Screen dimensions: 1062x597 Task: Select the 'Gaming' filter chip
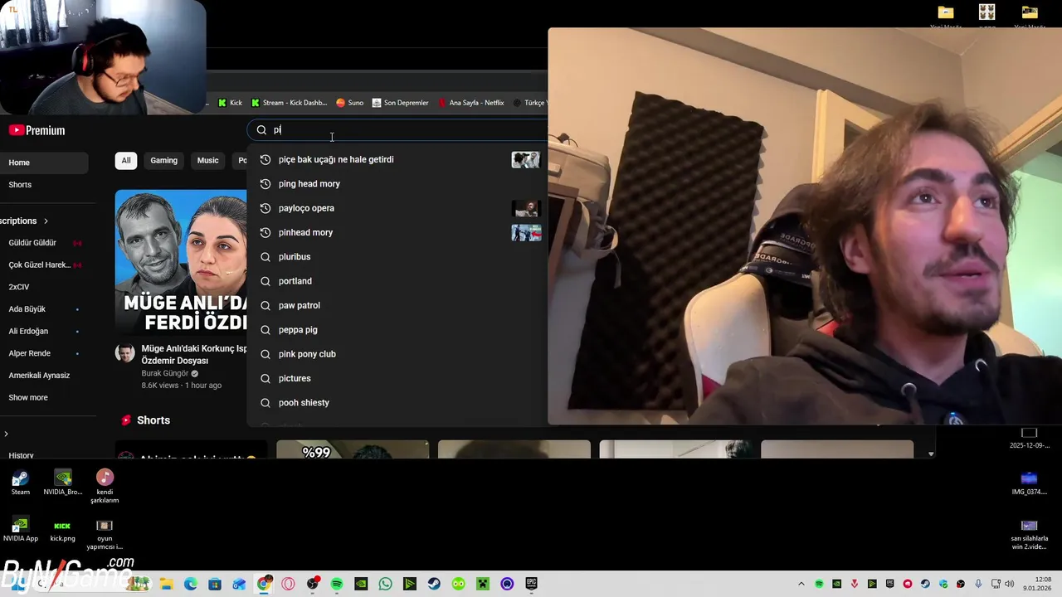164,161
